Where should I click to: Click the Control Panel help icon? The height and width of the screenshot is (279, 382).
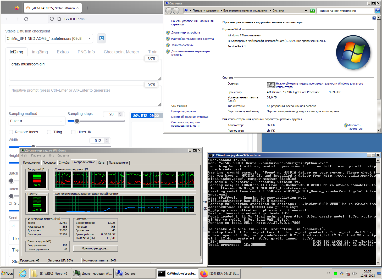tap(374, 18)
